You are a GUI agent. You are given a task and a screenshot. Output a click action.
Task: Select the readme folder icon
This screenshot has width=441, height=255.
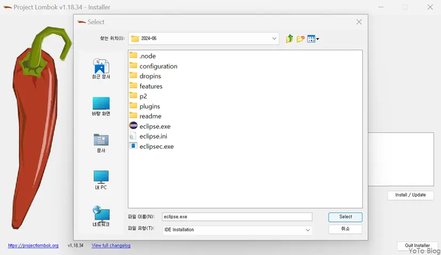click(133, 116)
